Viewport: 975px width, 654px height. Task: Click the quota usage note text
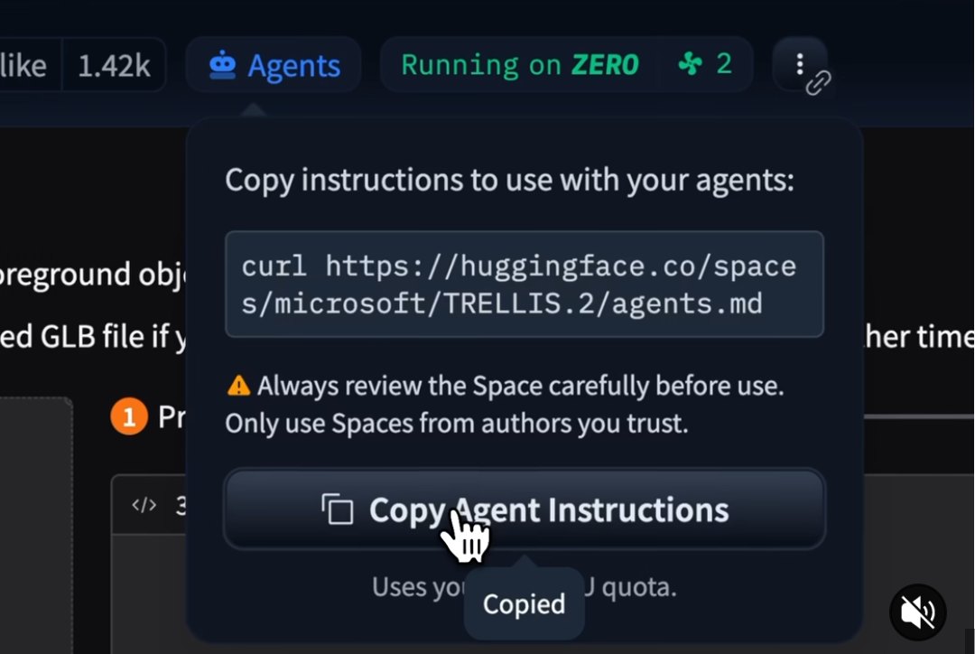pyautogui.click(x=525, y=587)
